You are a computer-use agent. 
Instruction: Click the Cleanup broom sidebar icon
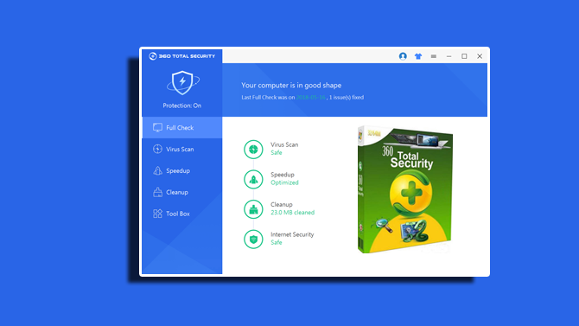point(157,192)
